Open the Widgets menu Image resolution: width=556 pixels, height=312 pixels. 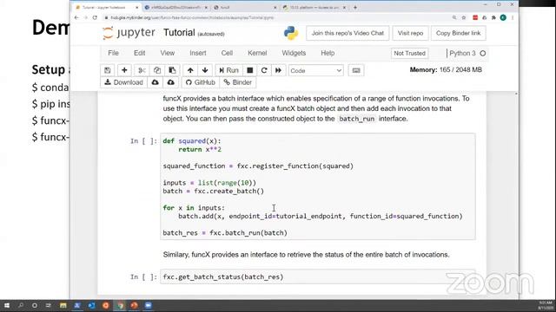[294, 53]
